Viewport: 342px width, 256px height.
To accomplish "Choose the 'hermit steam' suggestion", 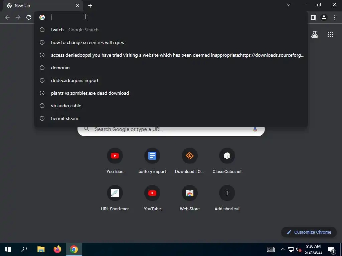I will (x=171, y=118).
